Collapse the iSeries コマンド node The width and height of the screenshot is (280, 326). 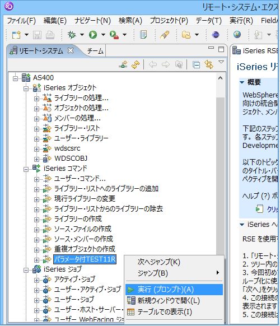point(26,169)
